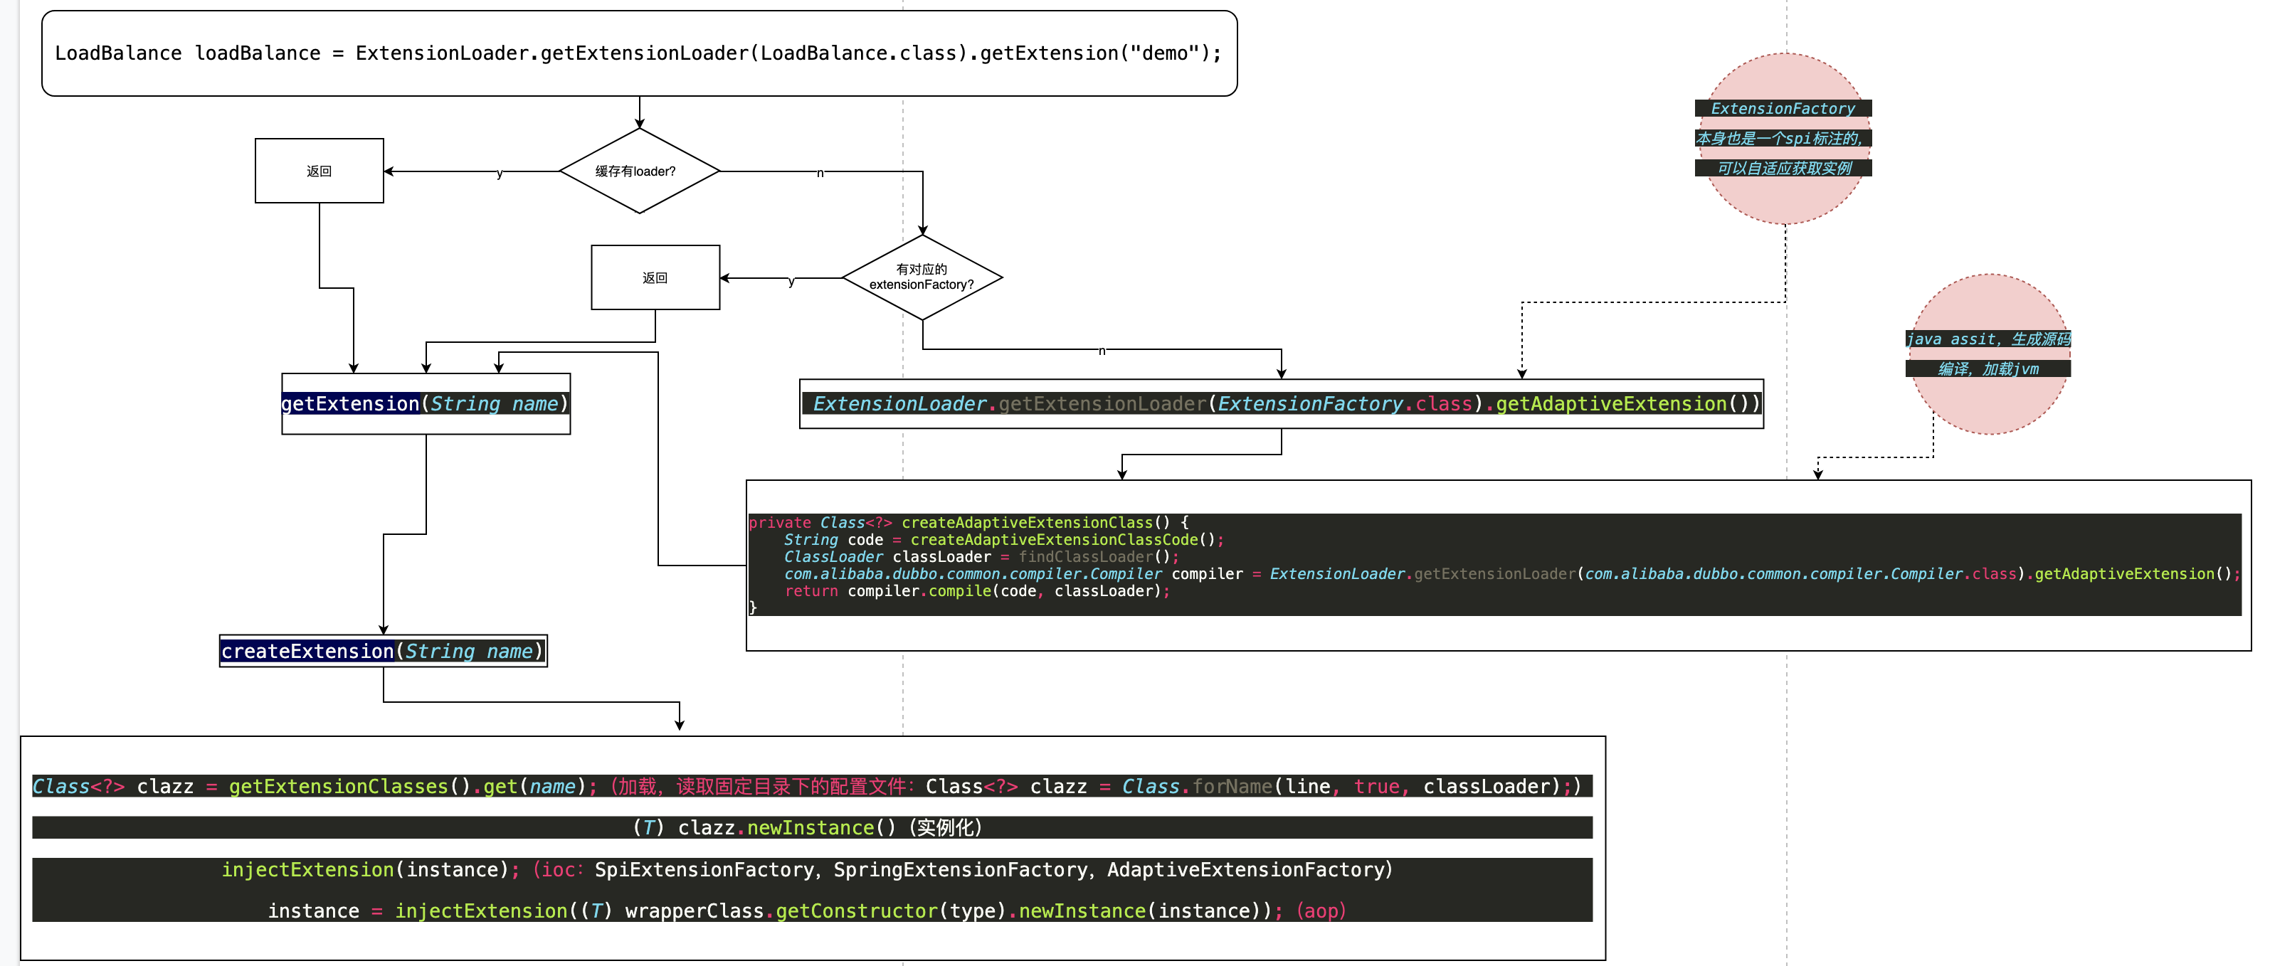
Task: Select the createExtension(String name) box
Action: (382, 651)
